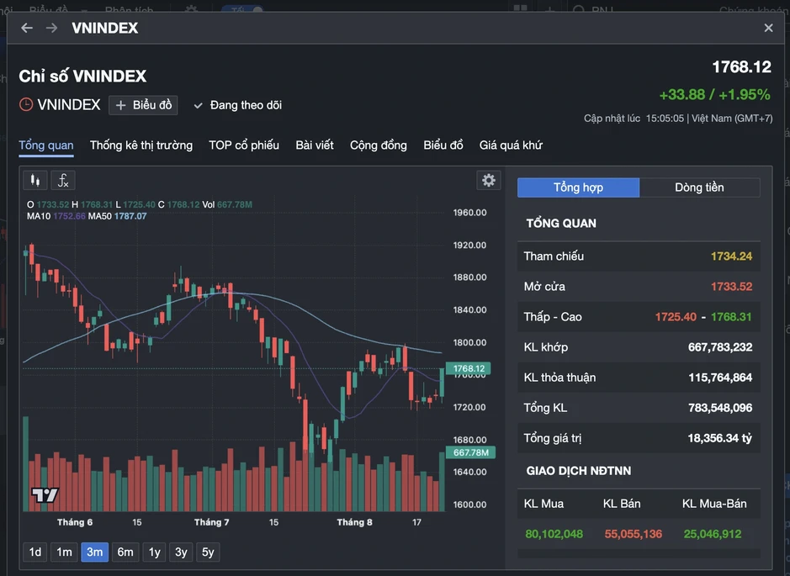This screenshot has height=576, width=790.
Task: Open the Thống kê thị trường tab
Action: [141, 145]
